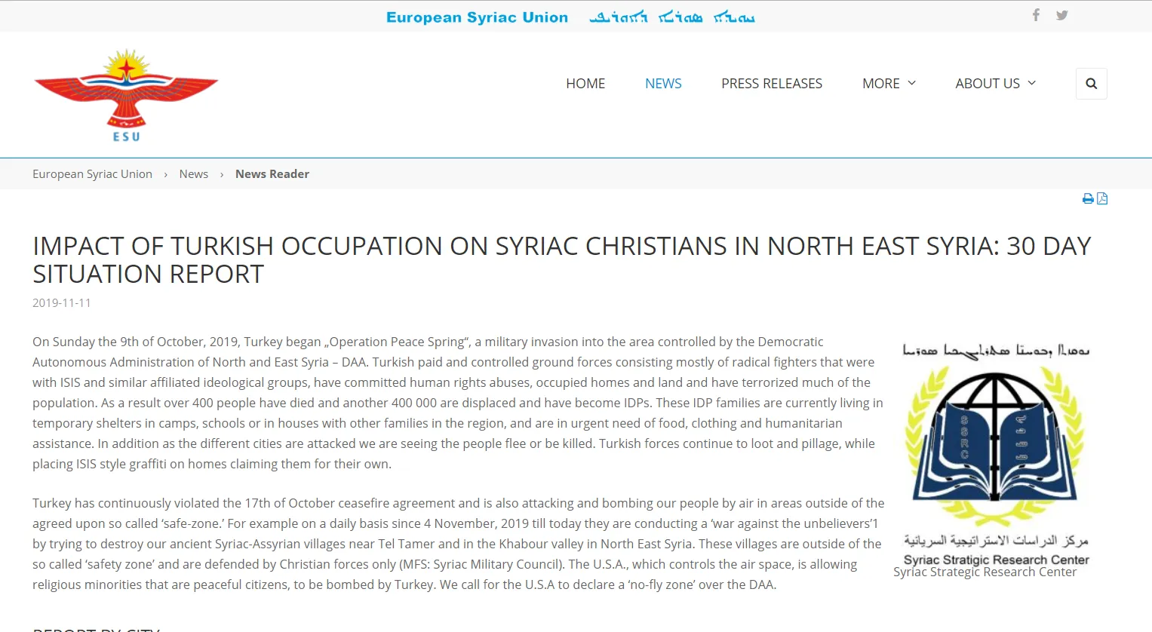The height and width of the screenshot is (632, 1152).
Task: Click the publication date 2019-11-11
Action: pyautogui.click(x=62, y=303)
